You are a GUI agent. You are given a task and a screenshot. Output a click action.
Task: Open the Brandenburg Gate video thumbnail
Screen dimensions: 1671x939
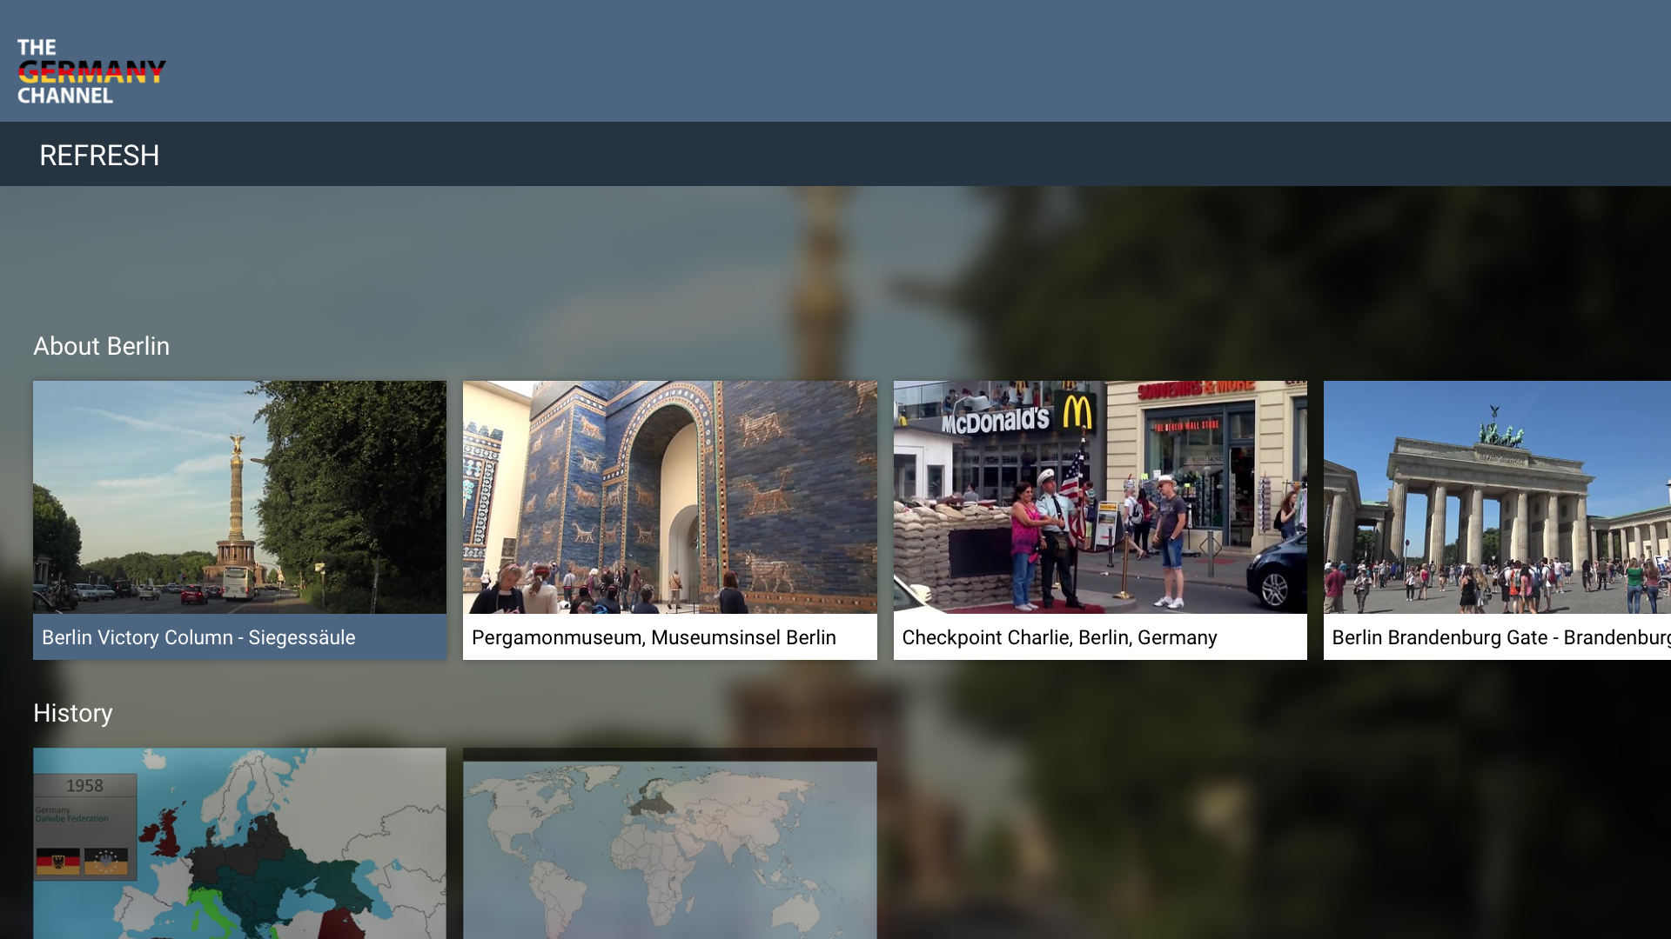click(x=1497, y=497)
